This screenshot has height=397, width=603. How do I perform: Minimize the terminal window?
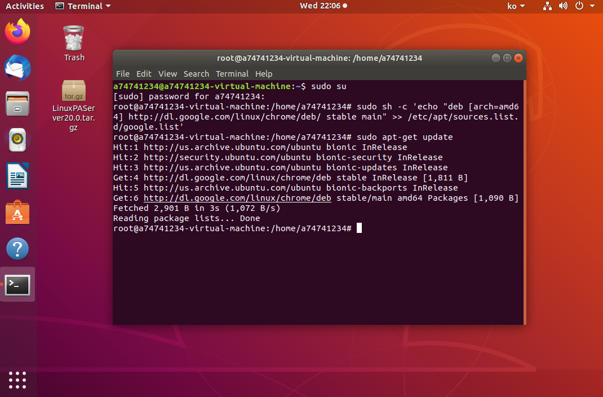click(496, 58)
